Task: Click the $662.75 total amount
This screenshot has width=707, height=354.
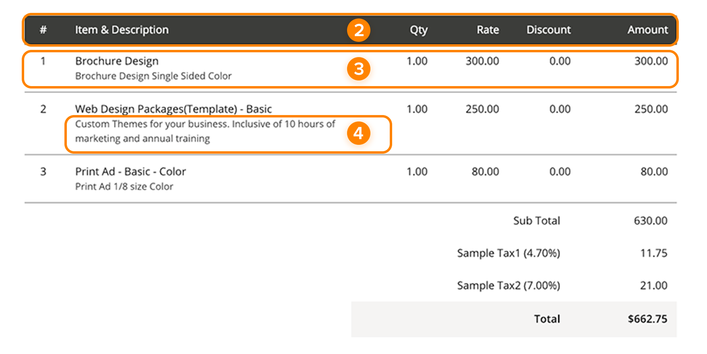Action: pyautogui.click(x=647, y=319)
